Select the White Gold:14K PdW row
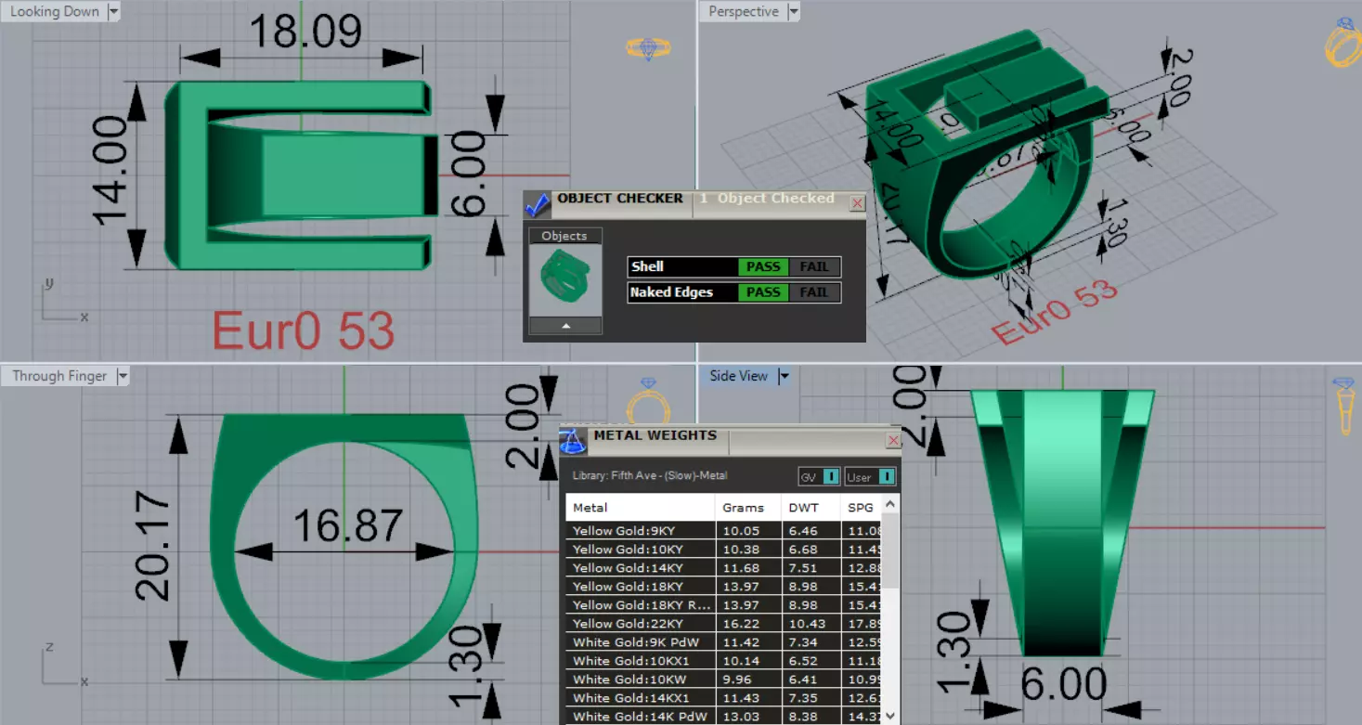Screen dimensions: 1362x725 point(724,717)
